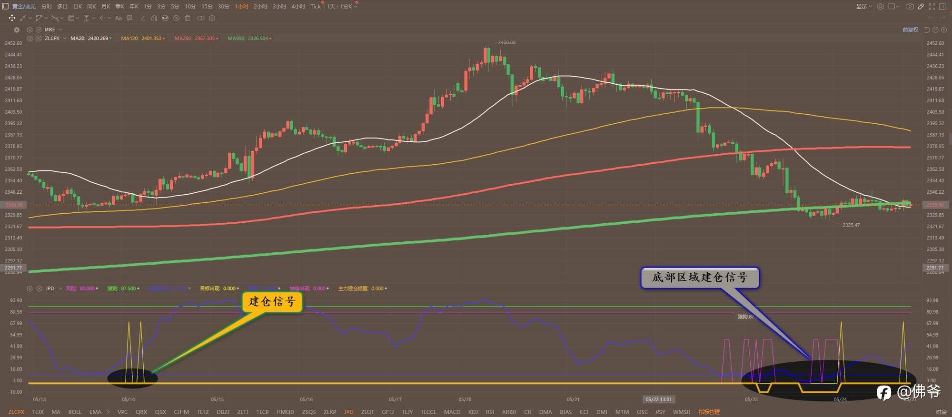952x417 pixels.
Task: Select the move/crosshair cursor tool
Action: [12, 18]
